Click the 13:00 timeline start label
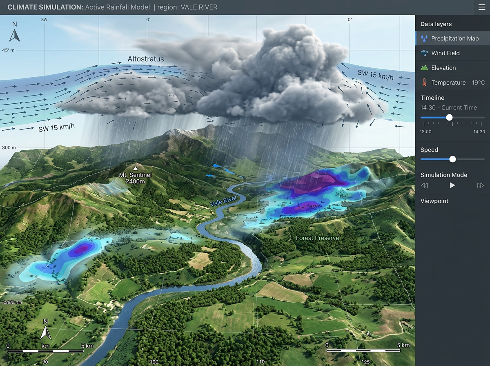Image resolution: width=490 pixels, height=366 pixels. point(426,132)
